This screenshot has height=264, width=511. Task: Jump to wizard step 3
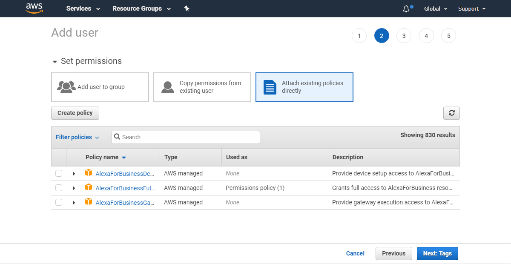(x=404, y=36)
